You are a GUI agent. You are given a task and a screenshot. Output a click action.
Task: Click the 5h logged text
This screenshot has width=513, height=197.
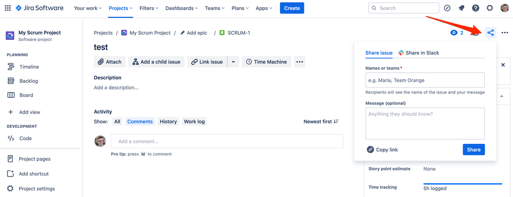point(435,188)
